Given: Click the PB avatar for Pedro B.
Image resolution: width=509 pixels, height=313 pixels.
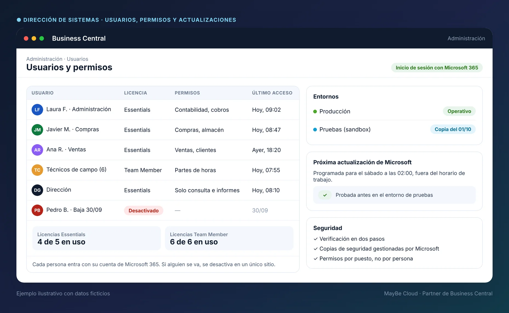Looking at the screenshot, I should pyautogui.click(x=37, y=210).
